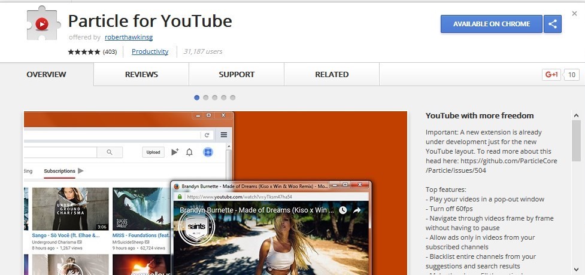Open the Productivity category link

coord(150,52)
